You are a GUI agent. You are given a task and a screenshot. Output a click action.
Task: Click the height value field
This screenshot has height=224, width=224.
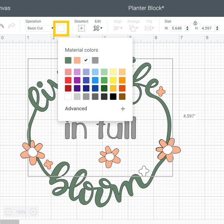click(207, 28)
